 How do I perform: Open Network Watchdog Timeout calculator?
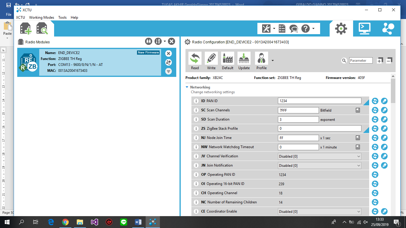click(x=358, y=147)
